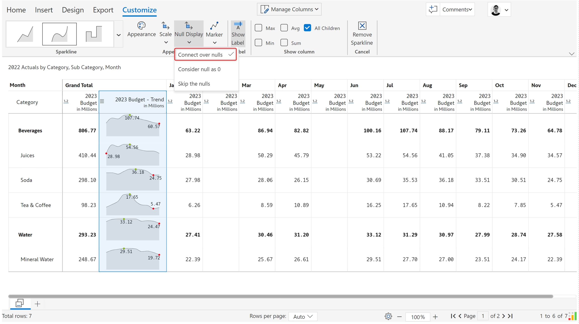Click the horizontal scrollbar below the table
Image resolution: width=579 pixels, height=324 pixels.
click(280, 296)
